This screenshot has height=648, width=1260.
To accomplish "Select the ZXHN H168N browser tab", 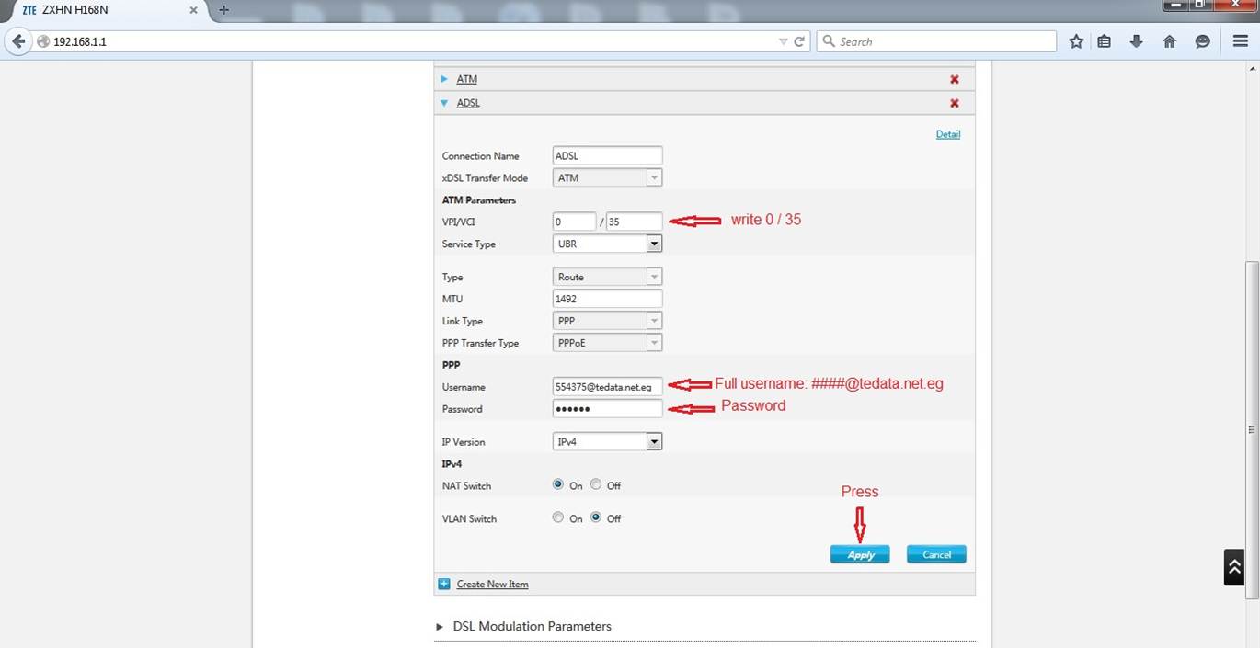I will tap(109, 10).
